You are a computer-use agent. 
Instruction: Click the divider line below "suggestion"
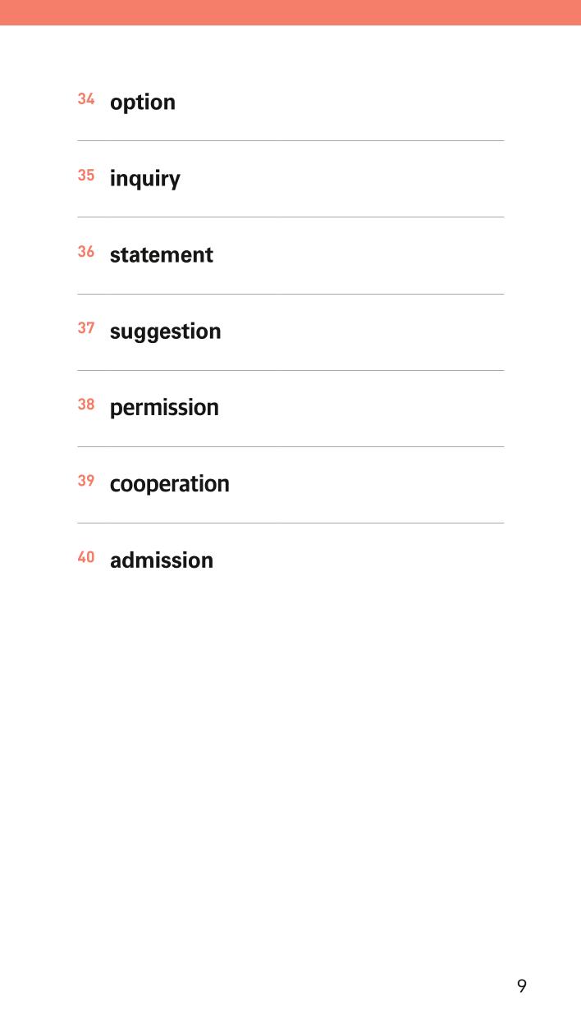(x=290, y=370)
